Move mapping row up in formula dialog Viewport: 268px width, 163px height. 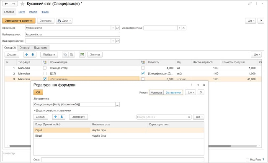click(x=55, y=117)
